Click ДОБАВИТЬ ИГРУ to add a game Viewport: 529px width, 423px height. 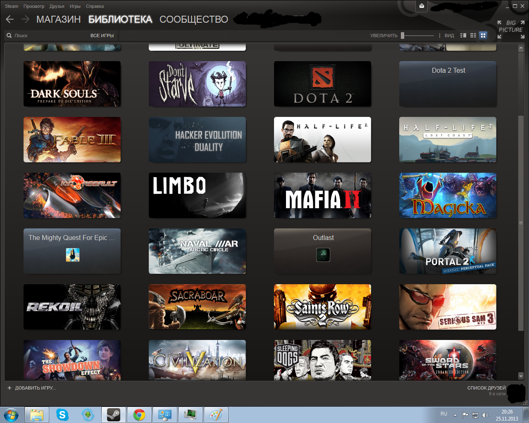coord(31,388)
